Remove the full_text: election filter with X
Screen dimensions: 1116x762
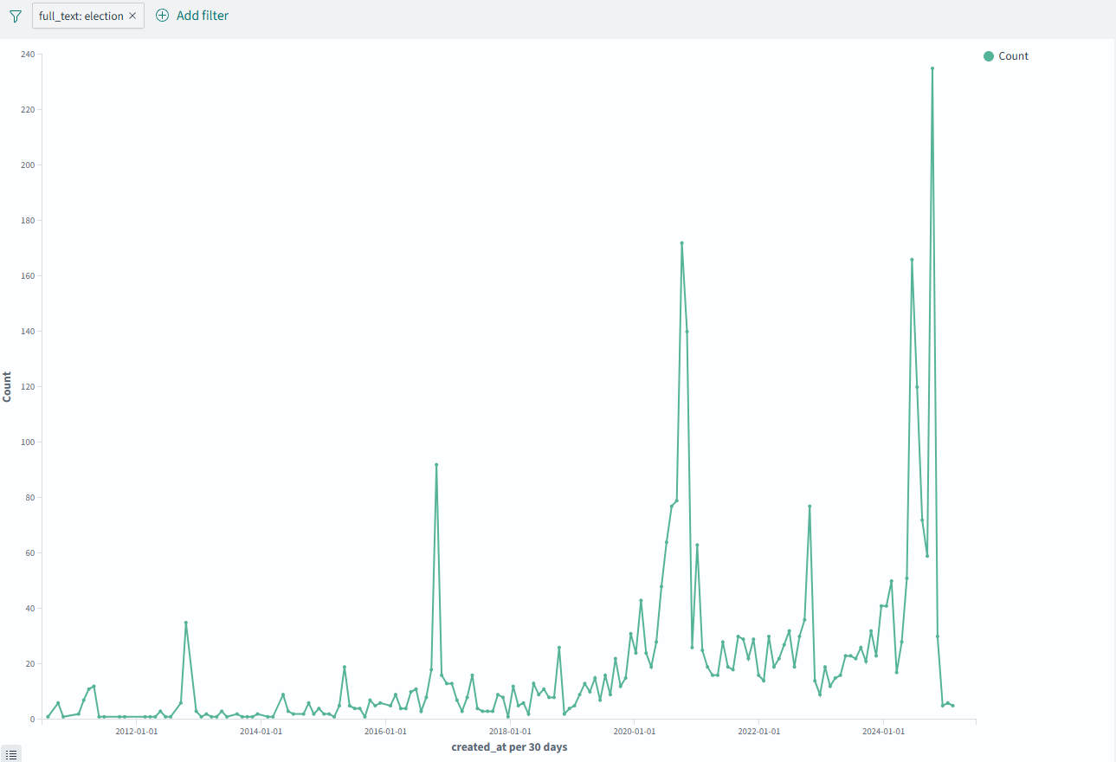(134, 15)
